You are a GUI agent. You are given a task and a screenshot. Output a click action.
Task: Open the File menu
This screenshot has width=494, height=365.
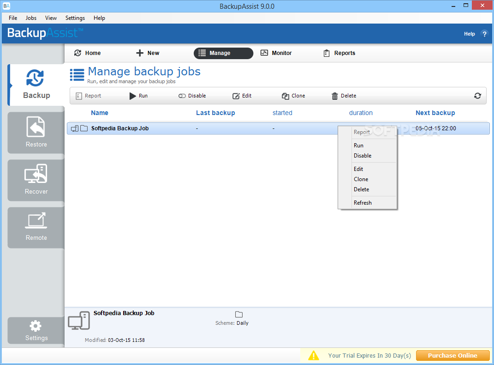pyautogui.click(x=13, y=18)
